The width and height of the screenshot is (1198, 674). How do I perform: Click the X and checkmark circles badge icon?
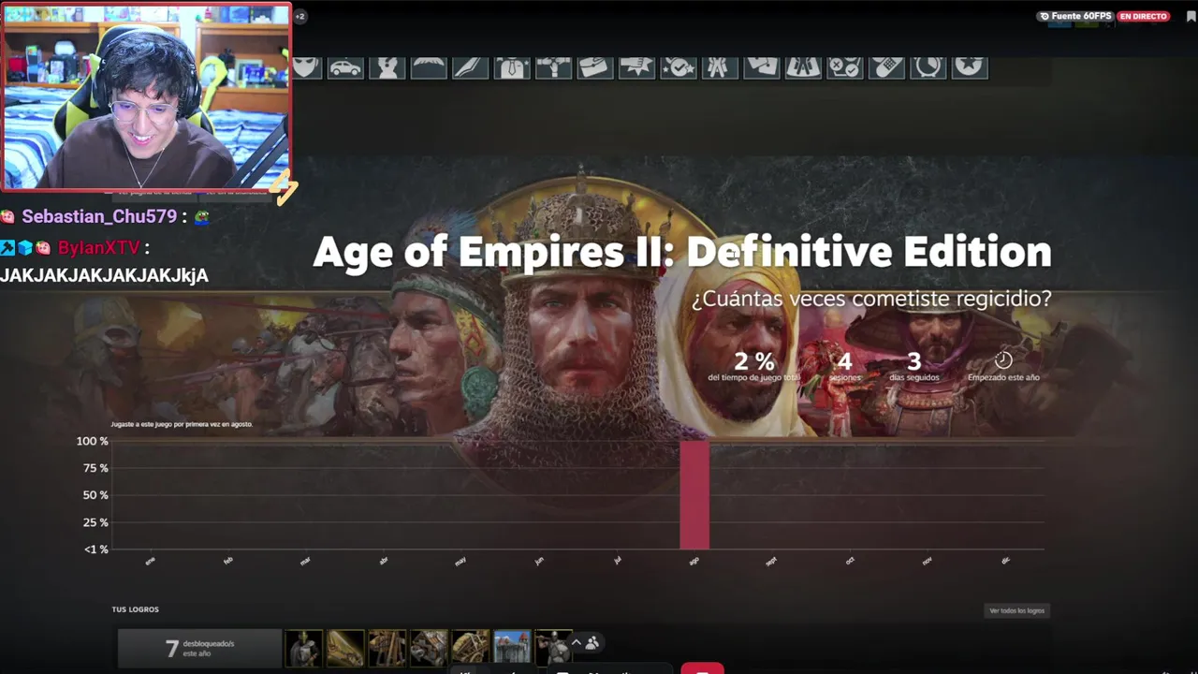844,67
